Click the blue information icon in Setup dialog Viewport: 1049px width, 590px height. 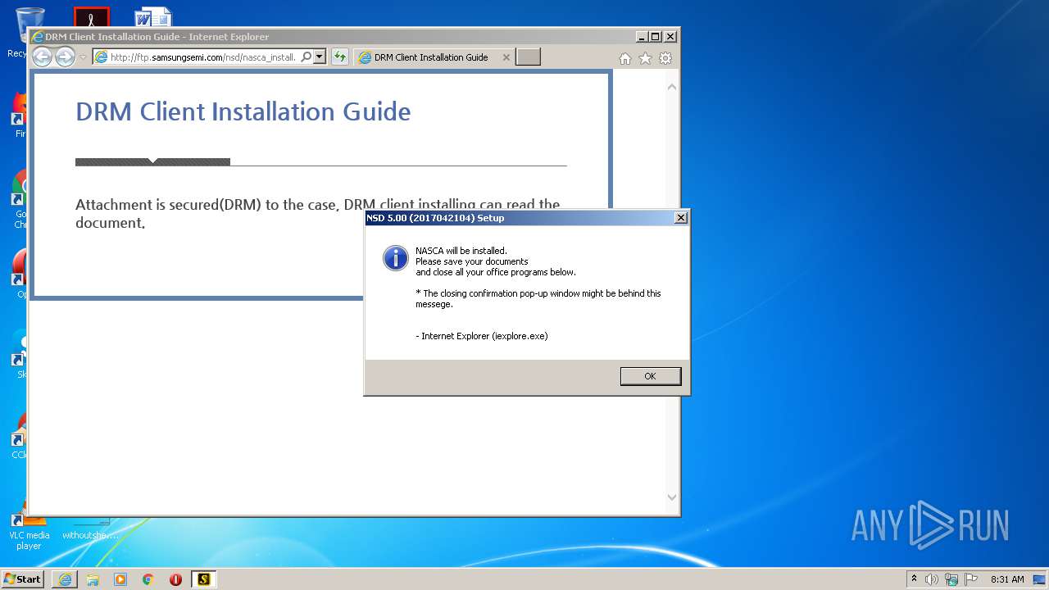(396, 257)
